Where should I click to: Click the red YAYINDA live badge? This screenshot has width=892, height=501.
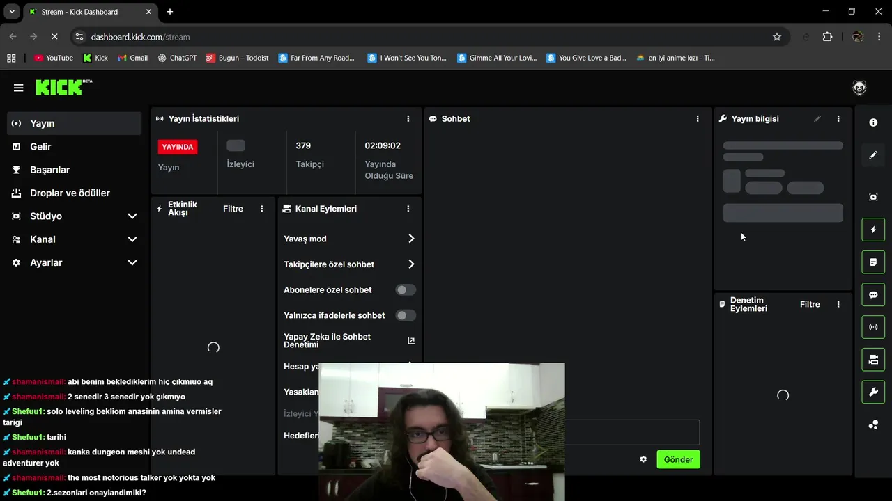click(178, 147)
